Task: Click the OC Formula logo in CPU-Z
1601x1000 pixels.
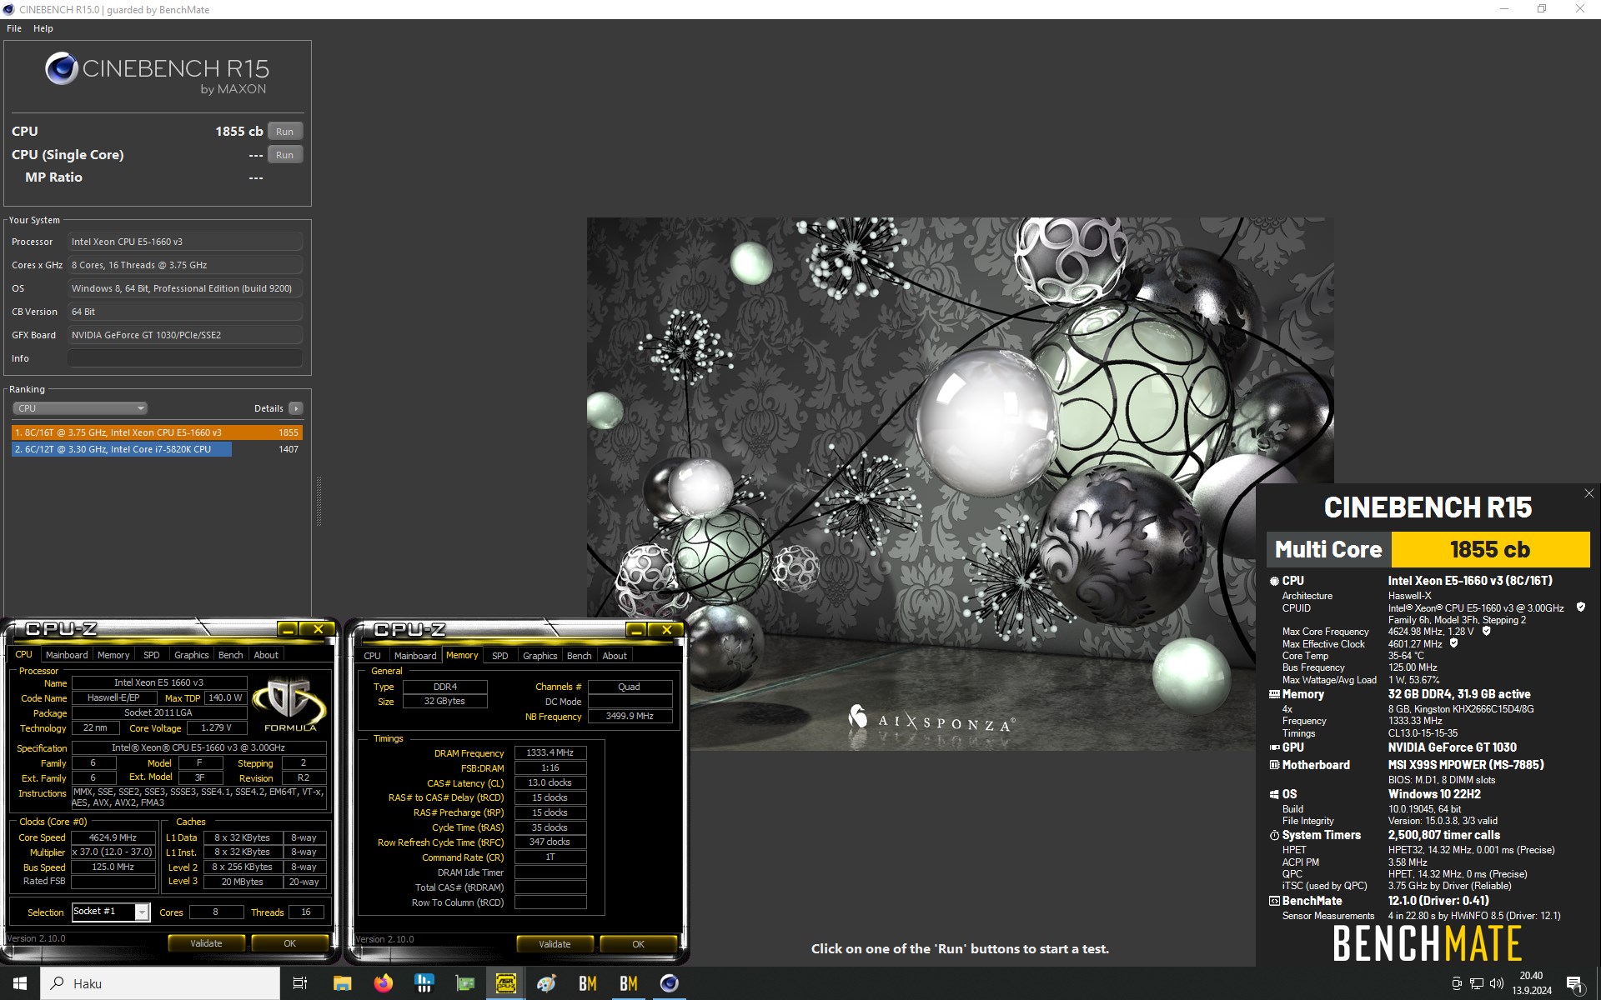Action: [x=289, y=704]
